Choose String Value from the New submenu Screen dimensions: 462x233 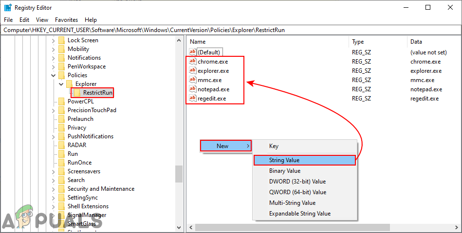click(304, 160)
